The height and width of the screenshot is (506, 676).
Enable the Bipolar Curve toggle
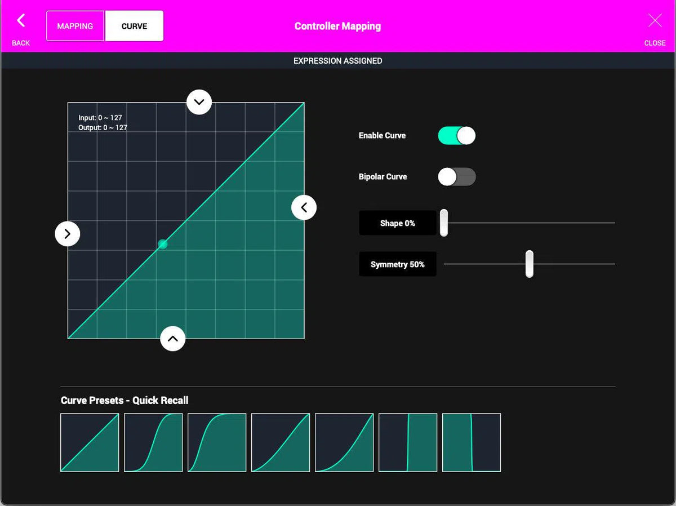[x=456, y=176]
